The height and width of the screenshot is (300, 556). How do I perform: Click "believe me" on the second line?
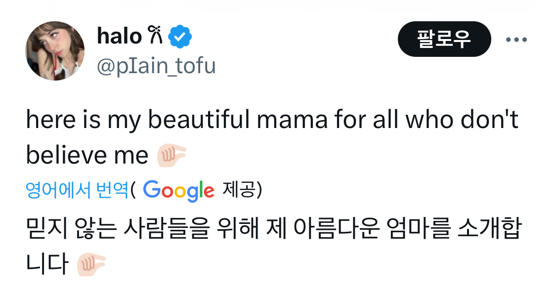coord(87,156)
